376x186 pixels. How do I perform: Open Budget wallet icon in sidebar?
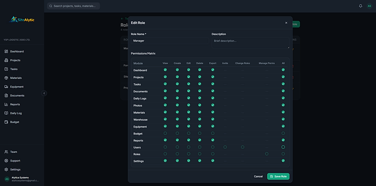(x=6, y=122)
